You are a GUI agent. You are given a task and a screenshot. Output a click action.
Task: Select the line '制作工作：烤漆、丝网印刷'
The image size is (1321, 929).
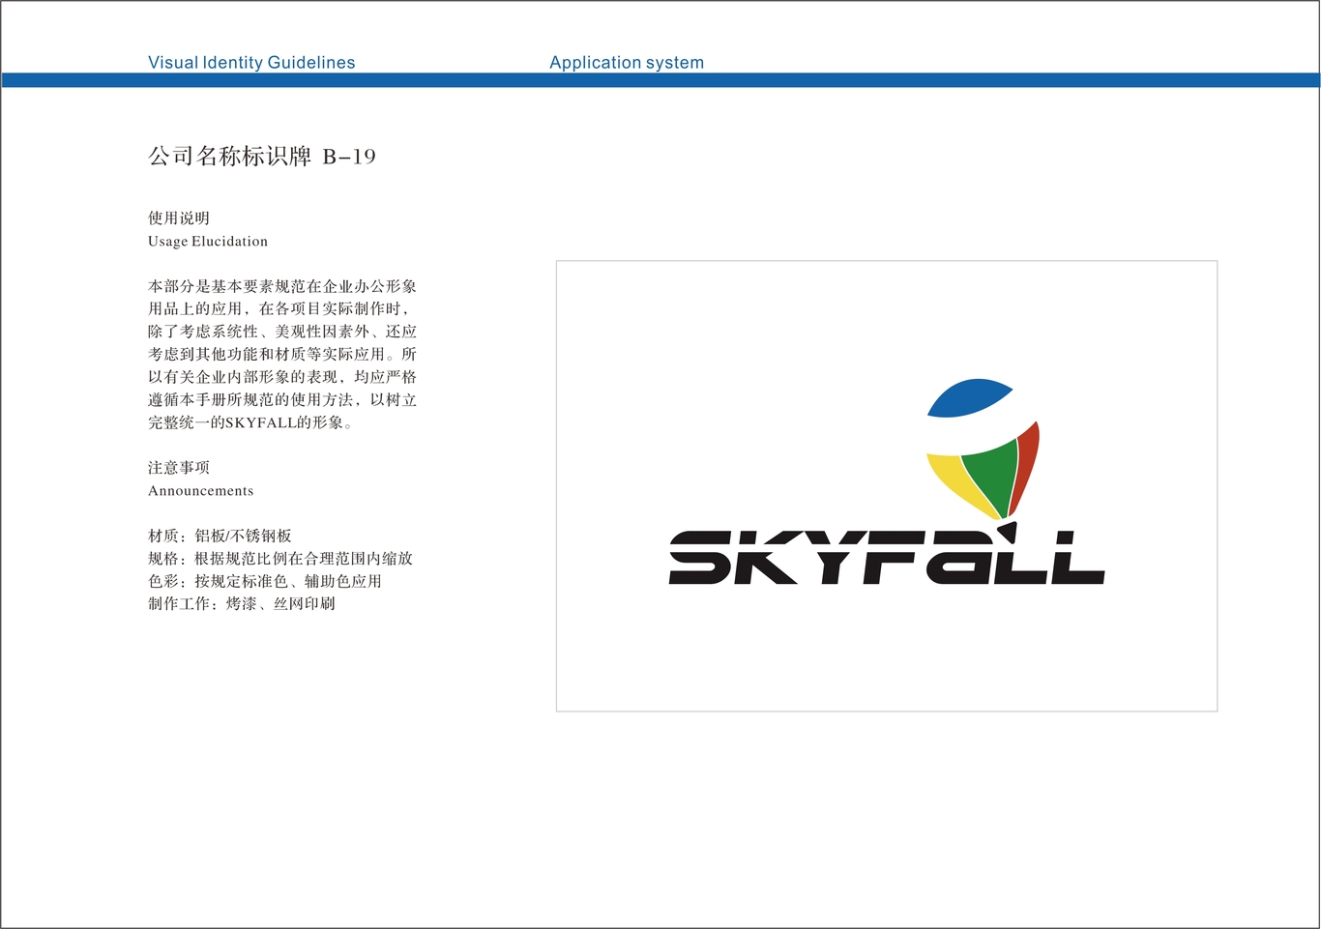pyautogui.click(x=242, y=604)
